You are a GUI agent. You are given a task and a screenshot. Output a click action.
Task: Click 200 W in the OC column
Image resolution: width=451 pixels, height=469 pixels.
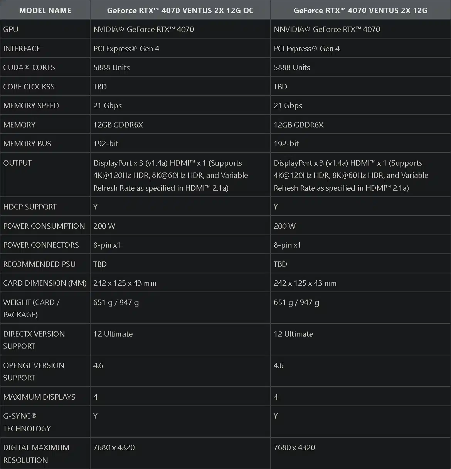tap(104, 226)
